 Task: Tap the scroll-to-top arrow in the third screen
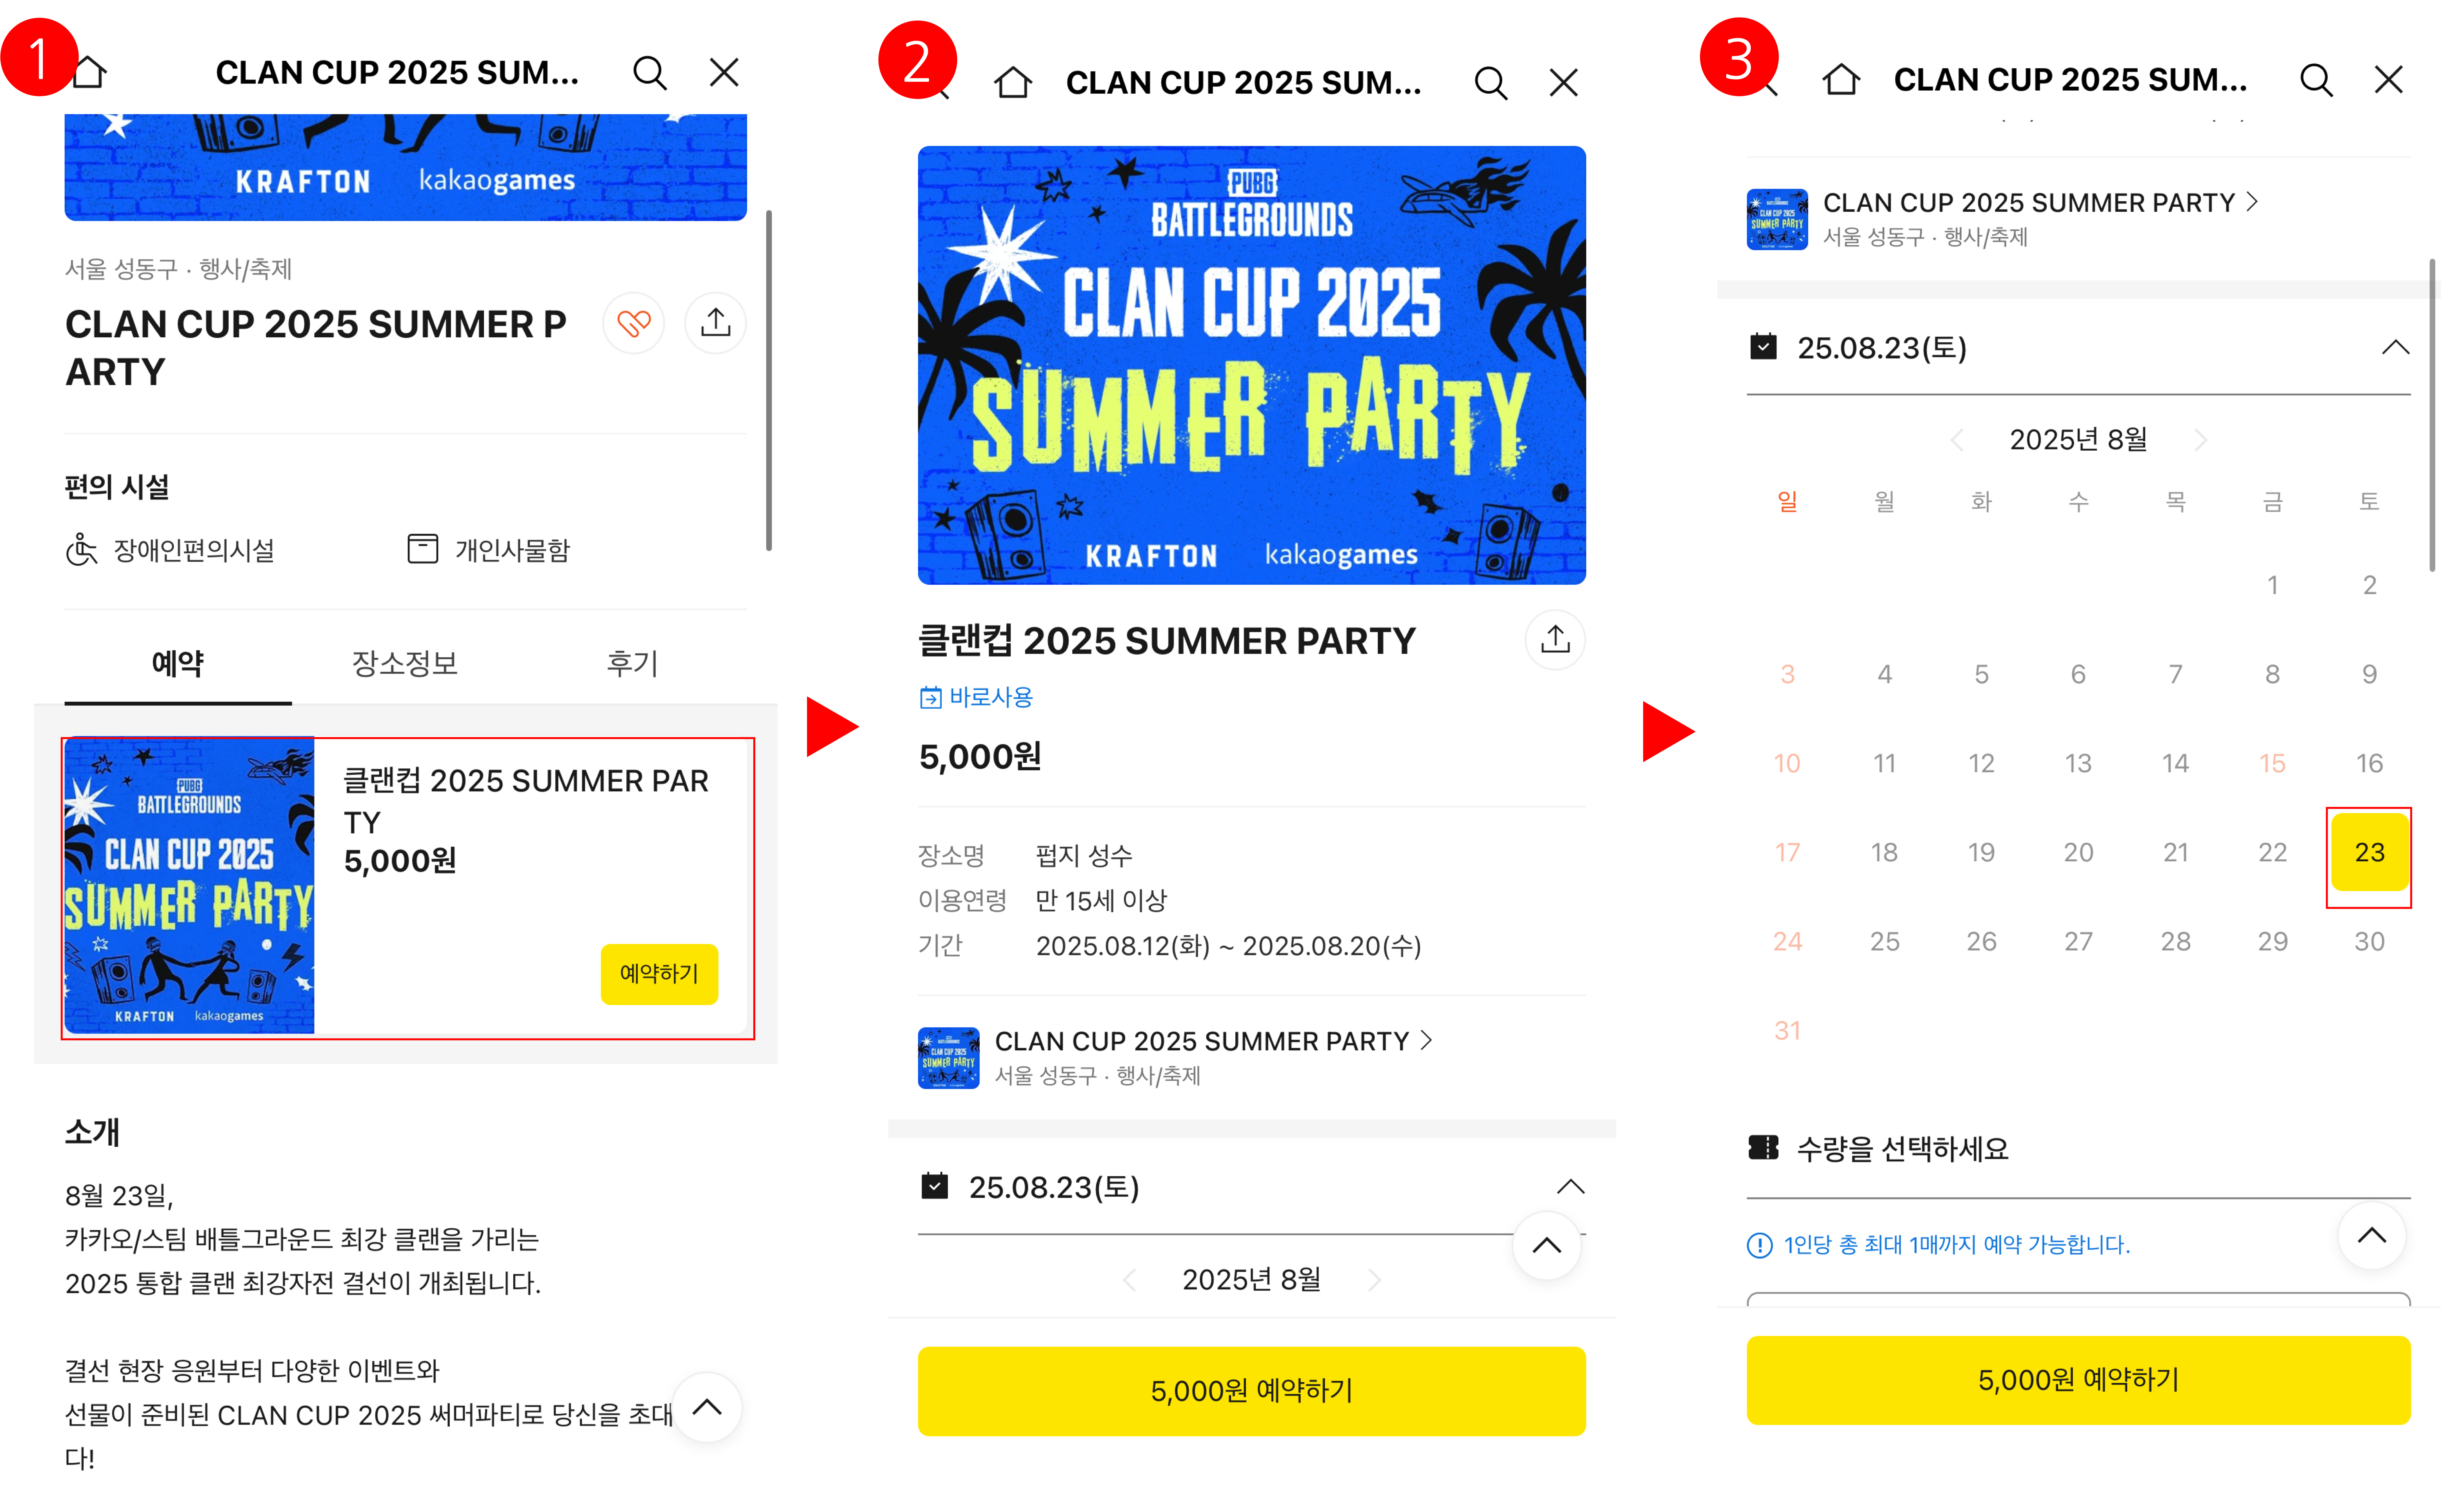click(x=2371, y=1235)
